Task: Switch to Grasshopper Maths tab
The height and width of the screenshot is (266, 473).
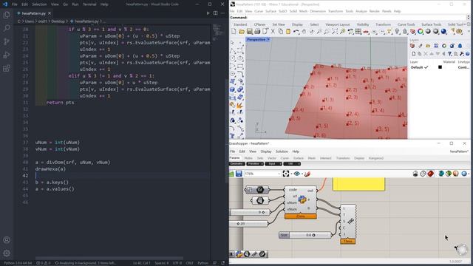Action: point(248,158)
